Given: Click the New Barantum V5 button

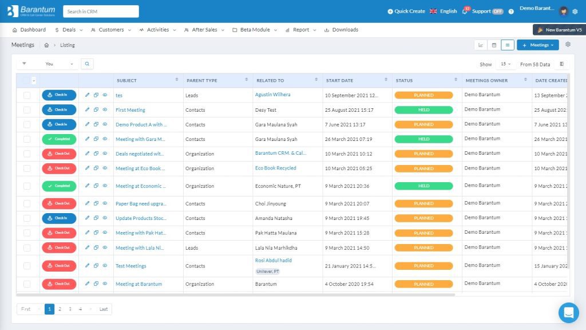Looking at the screenshot, I should (x=559, y=30).
